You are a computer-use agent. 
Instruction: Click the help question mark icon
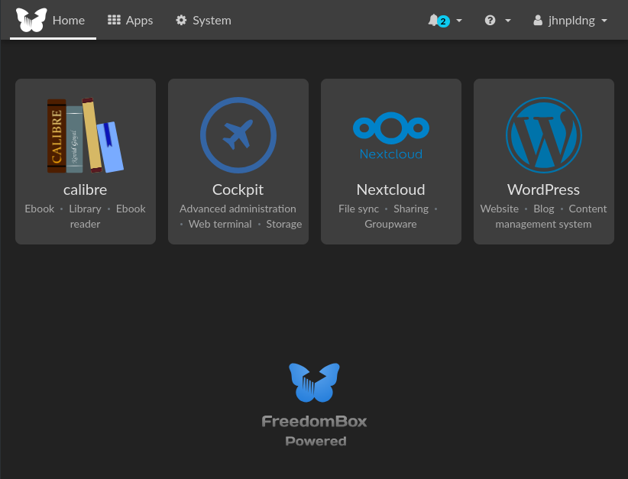[x=490, y=20]
